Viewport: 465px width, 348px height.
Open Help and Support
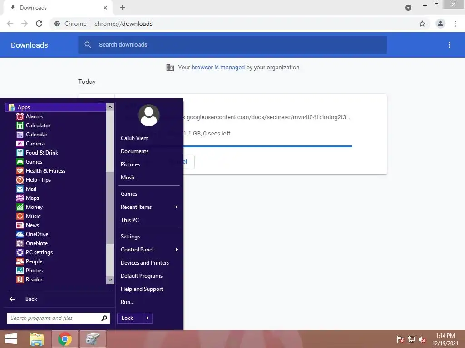(x=142, y=289)
